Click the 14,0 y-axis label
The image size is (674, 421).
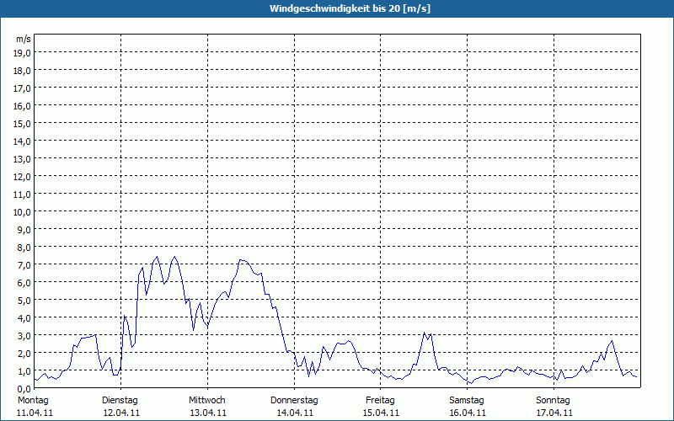coord(23,141)
